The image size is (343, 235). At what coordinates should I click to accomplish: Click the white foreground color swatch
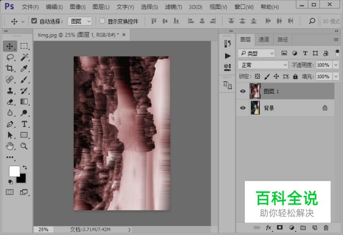click(x=14, y=171)
